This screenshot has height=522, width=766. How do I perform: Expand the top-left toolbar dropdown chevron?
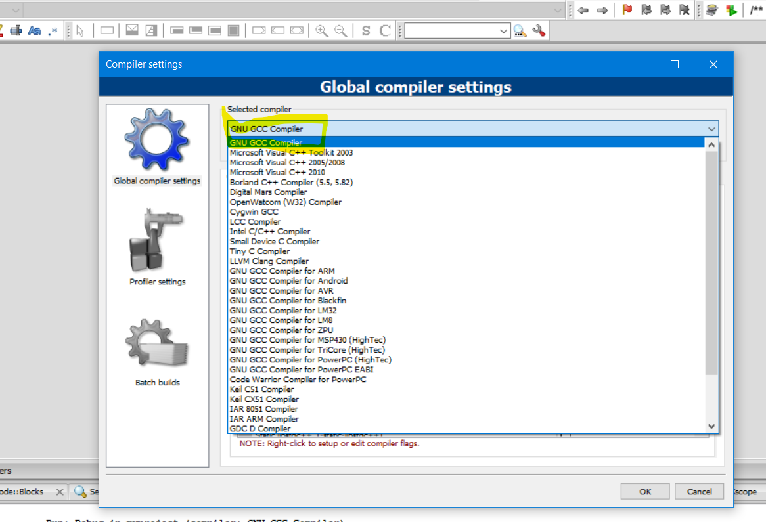coord(14,10)
